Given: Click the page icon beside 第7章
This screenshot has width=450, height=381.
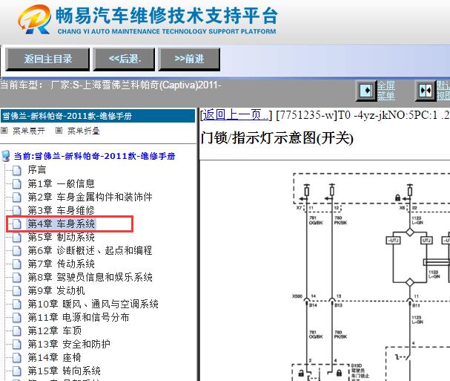Looking at the screenshot, I should click(x=16, y=264).
